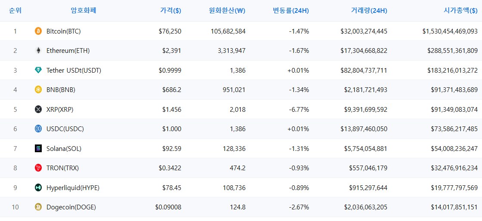Open the Tether USDt(USDT) name link
Image resolution: width=482 pixels, height=221 pixels.
tap(74, 70)
